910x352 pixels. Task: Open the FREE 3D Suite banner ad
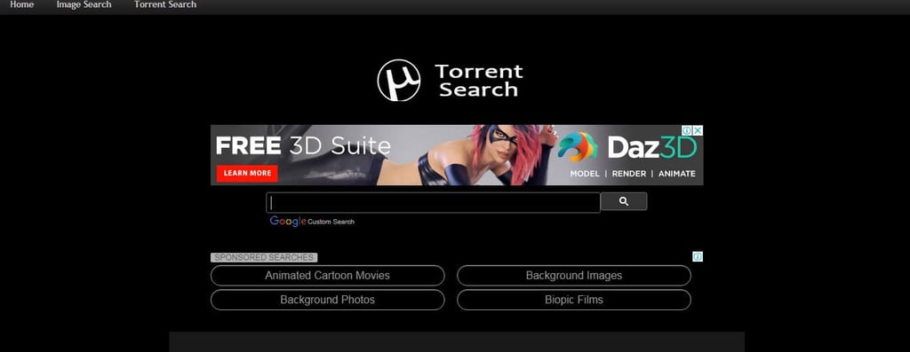click(457, 155)
